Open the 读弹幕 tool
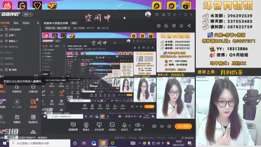Image resolution: width=261 pixels, height=147 pixels. 33,104
